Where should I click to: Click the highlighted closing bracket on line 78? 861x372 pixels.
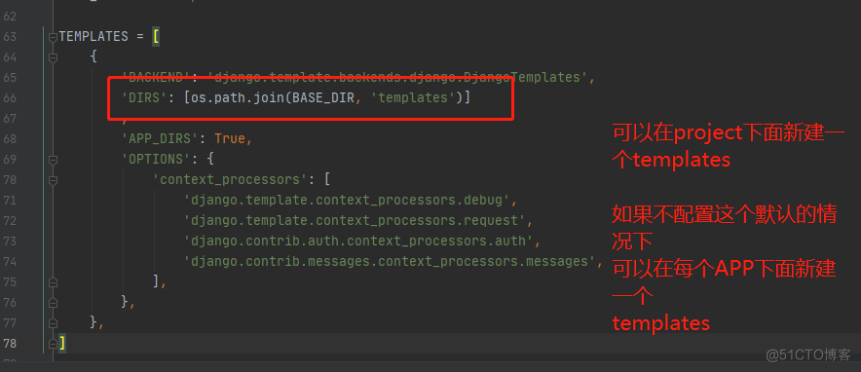62,344
